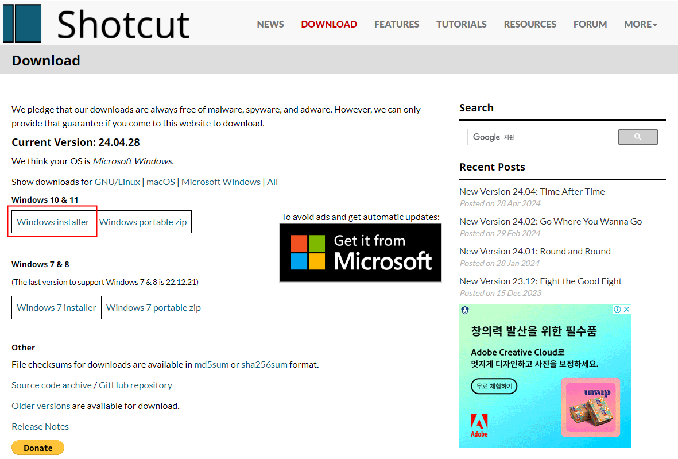This screenshot has width=678, height=459.
Task: Open the Older versions link
Action: tap(41, 406)
